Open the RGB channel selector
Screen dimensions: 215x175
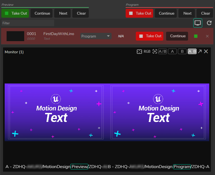[147, 52]
